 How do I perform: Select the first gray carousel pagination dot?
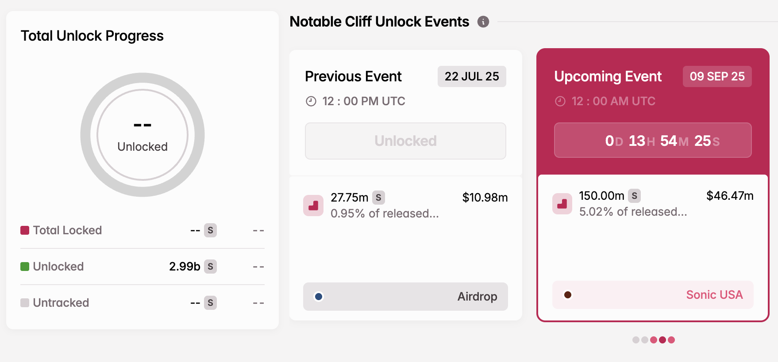[636, 340]
